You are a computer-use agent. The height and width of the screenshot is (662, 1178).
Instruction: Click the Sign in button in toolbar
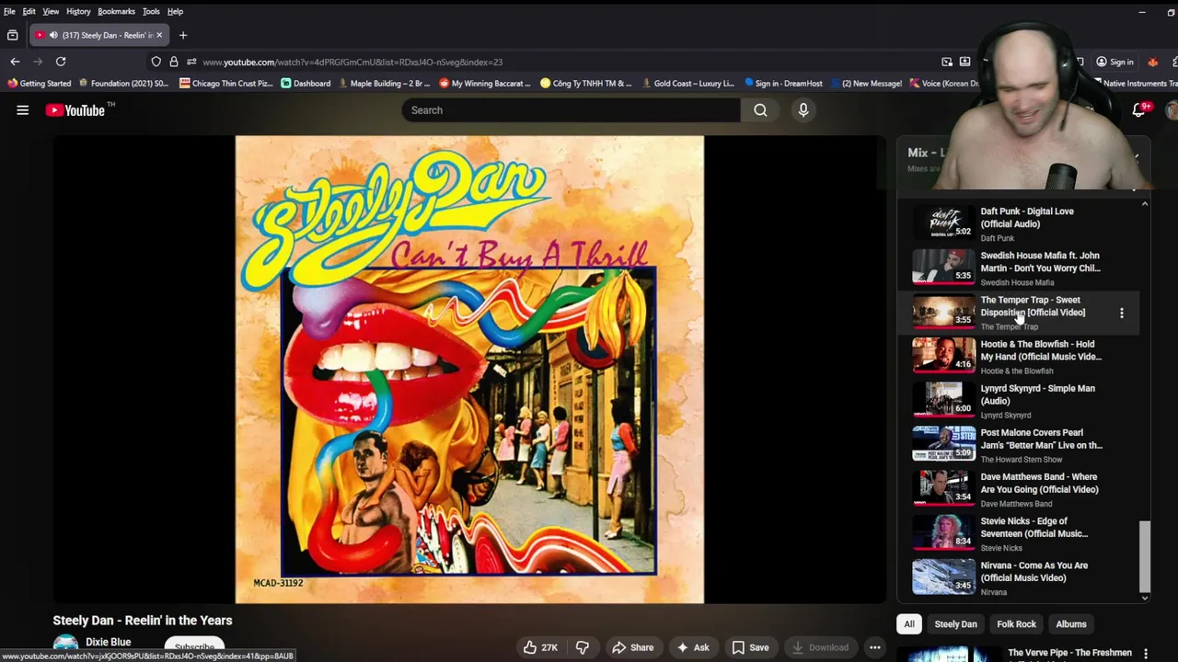tap(1114, 62)
